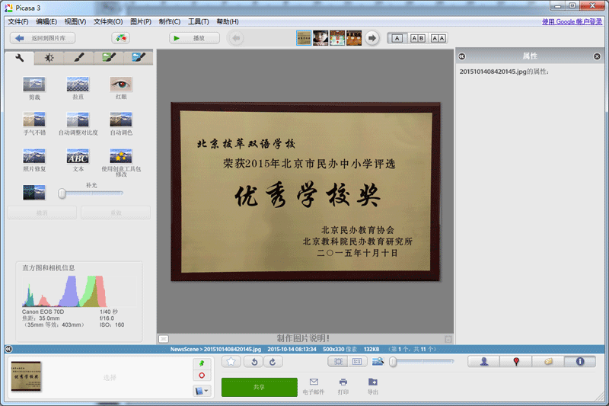This screenshot has height=406, width=609.
Task: Open the 文件夹(O) menu
Action: (108, 22)
